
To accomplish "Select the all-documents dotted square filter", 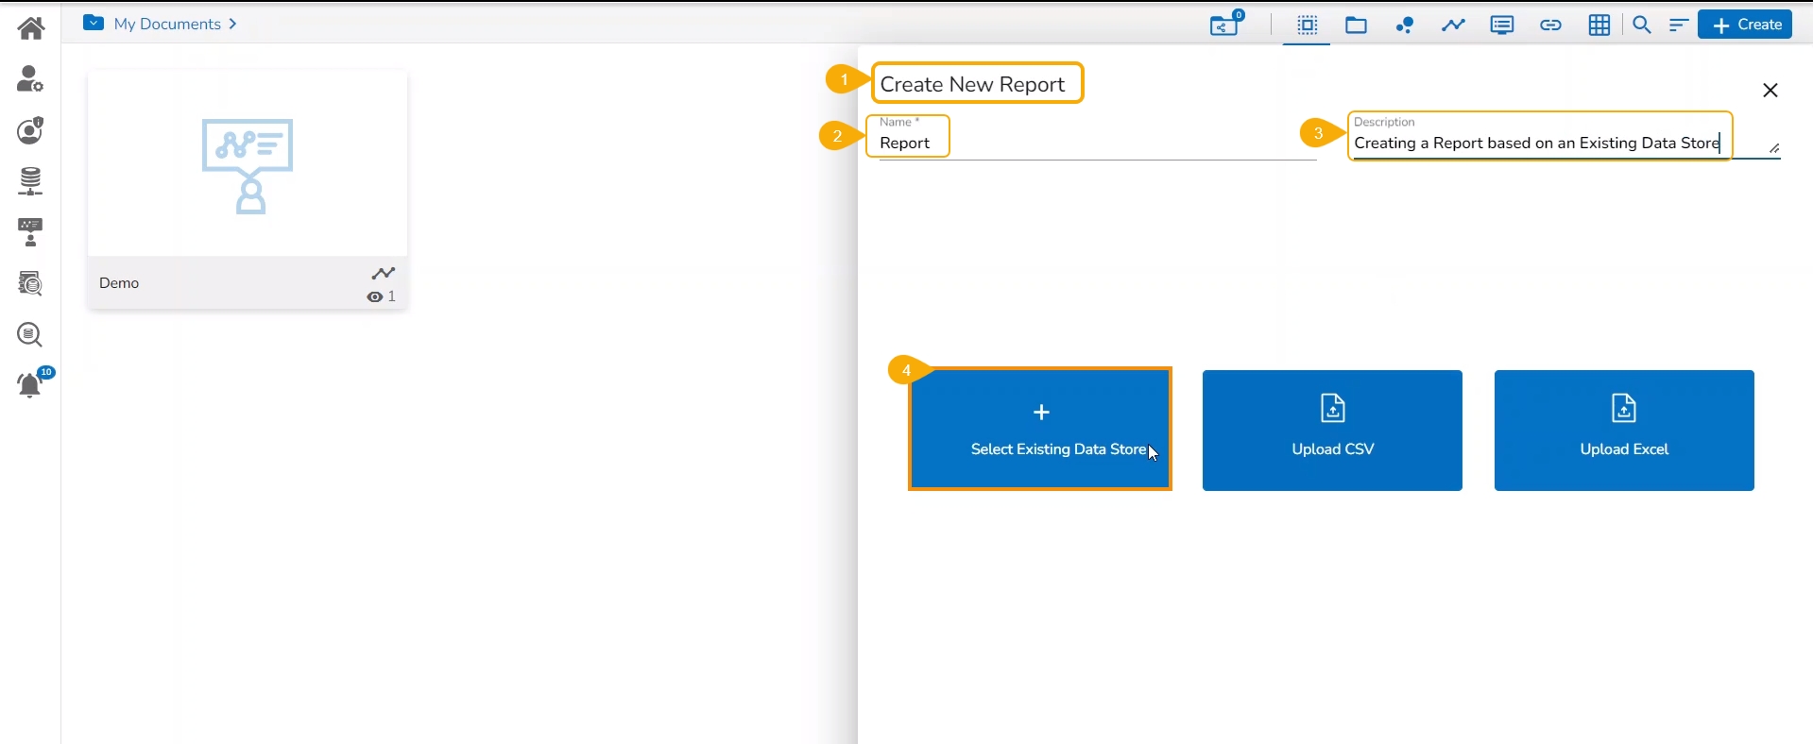I will point(1308,25).
